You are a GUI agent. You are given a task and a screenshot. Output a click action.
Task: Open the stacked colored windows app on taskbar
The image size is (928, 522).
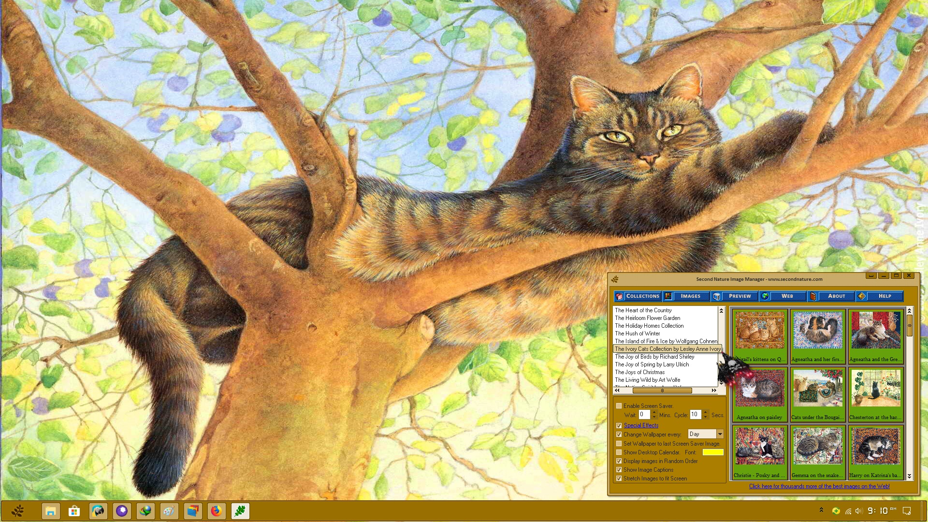pos(193,511)
